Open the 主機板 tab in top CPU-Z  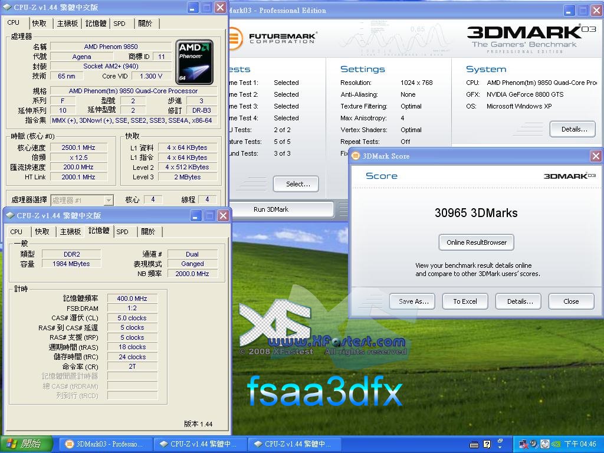(x=67, y=24)
